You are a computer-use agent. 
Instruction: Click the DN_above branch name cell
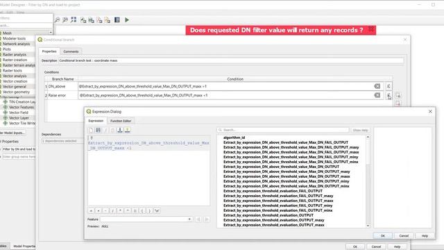click(62, 86)
